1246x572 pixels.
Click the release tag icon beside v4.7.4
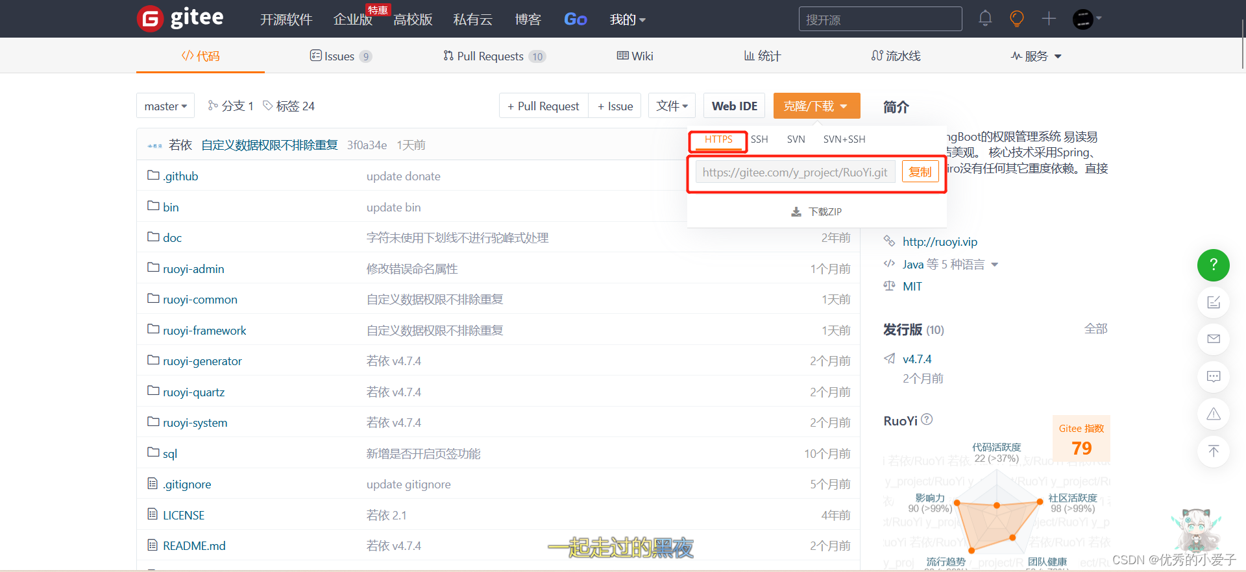click(890, 359)
